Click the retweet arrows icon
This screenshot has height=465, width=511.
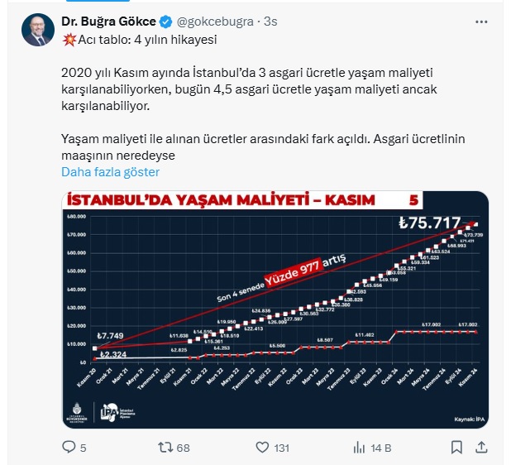click(165, 447)
